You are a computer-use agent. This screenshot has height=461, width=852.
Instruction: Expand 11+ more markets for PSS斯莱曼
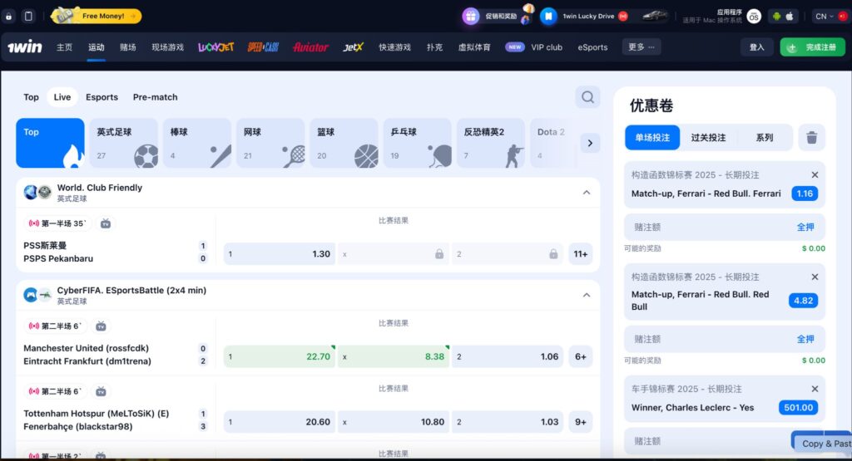tap(580, 254)
